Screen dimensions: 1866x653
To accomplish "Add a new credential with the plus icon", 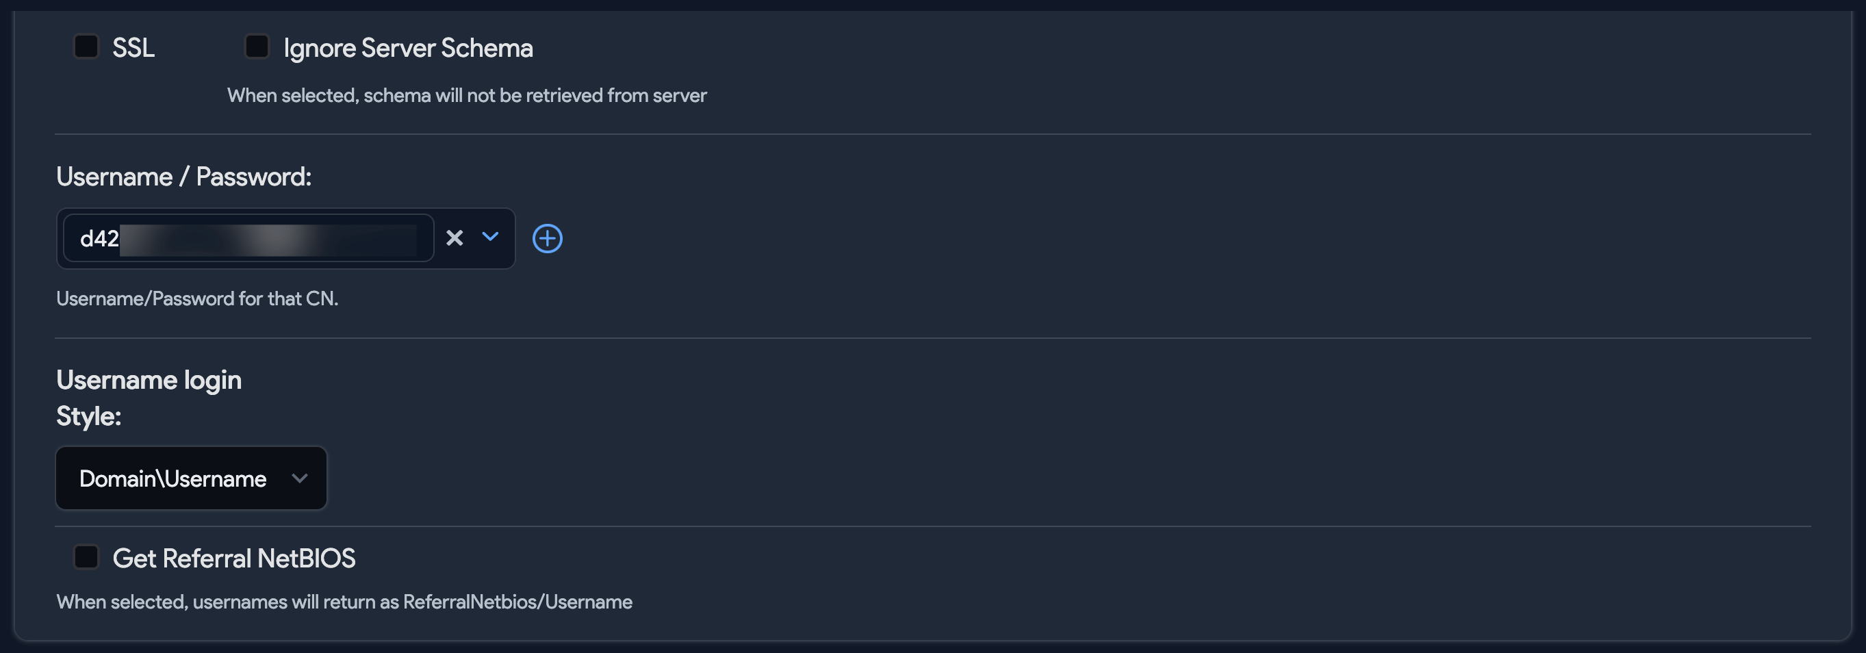I will [547, 238].
